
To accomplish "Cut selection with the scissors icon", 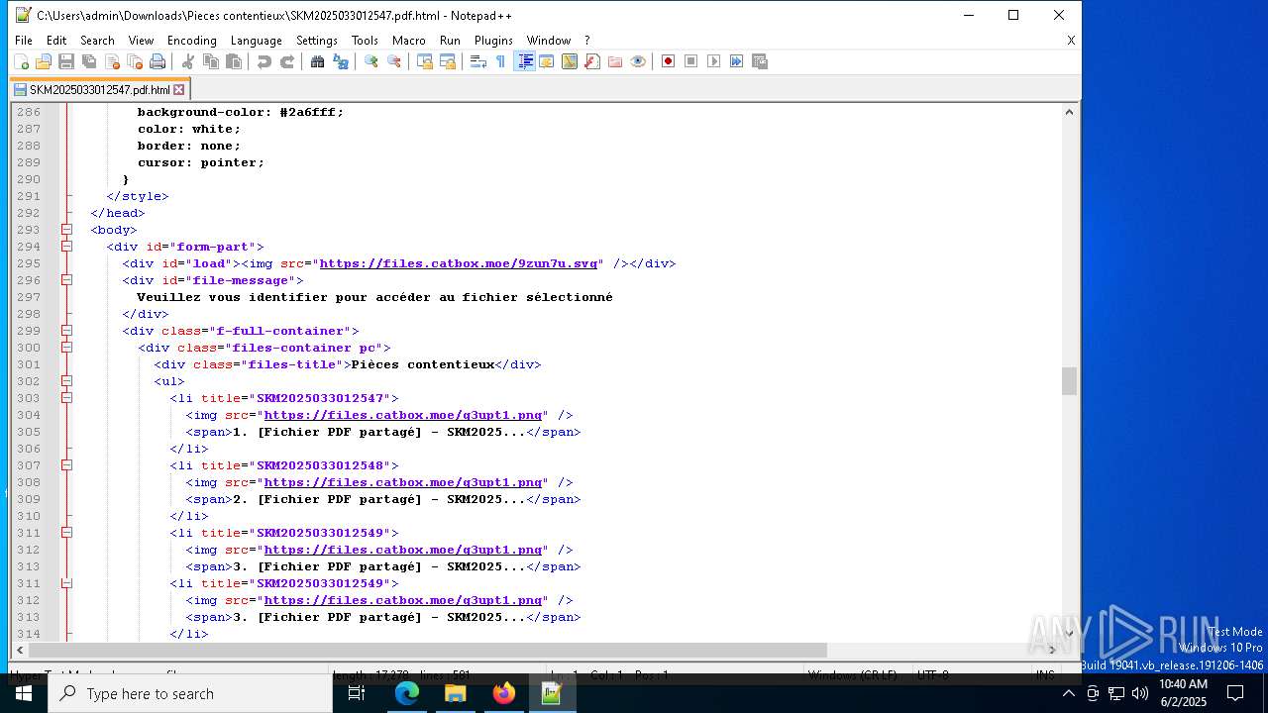I will 188,61.
